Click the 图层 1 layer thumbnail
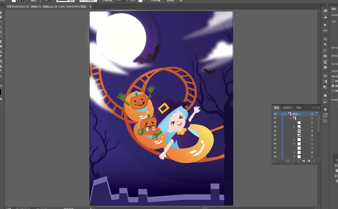This screenshot has width=338, height=209. click(290, 114)
